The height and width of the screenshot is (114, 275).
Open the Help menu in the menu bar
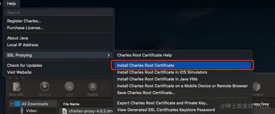point(11,3)
